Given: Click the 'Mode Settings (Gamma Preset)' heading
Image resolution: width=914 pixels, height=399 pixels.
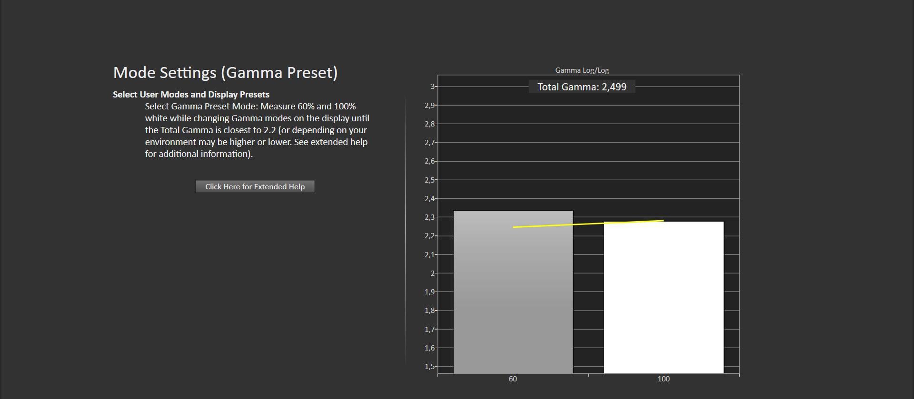Looking at the screenshot, I should coord(225,73).
